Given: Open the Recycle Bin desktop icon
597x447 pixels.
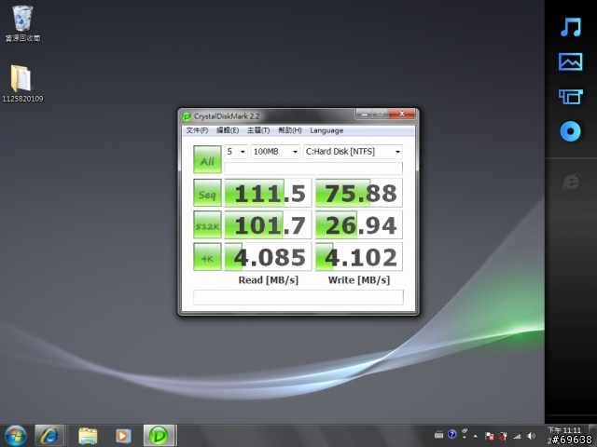Looking at the screenshot, I should pyautogui.click(x=22, y=23).
